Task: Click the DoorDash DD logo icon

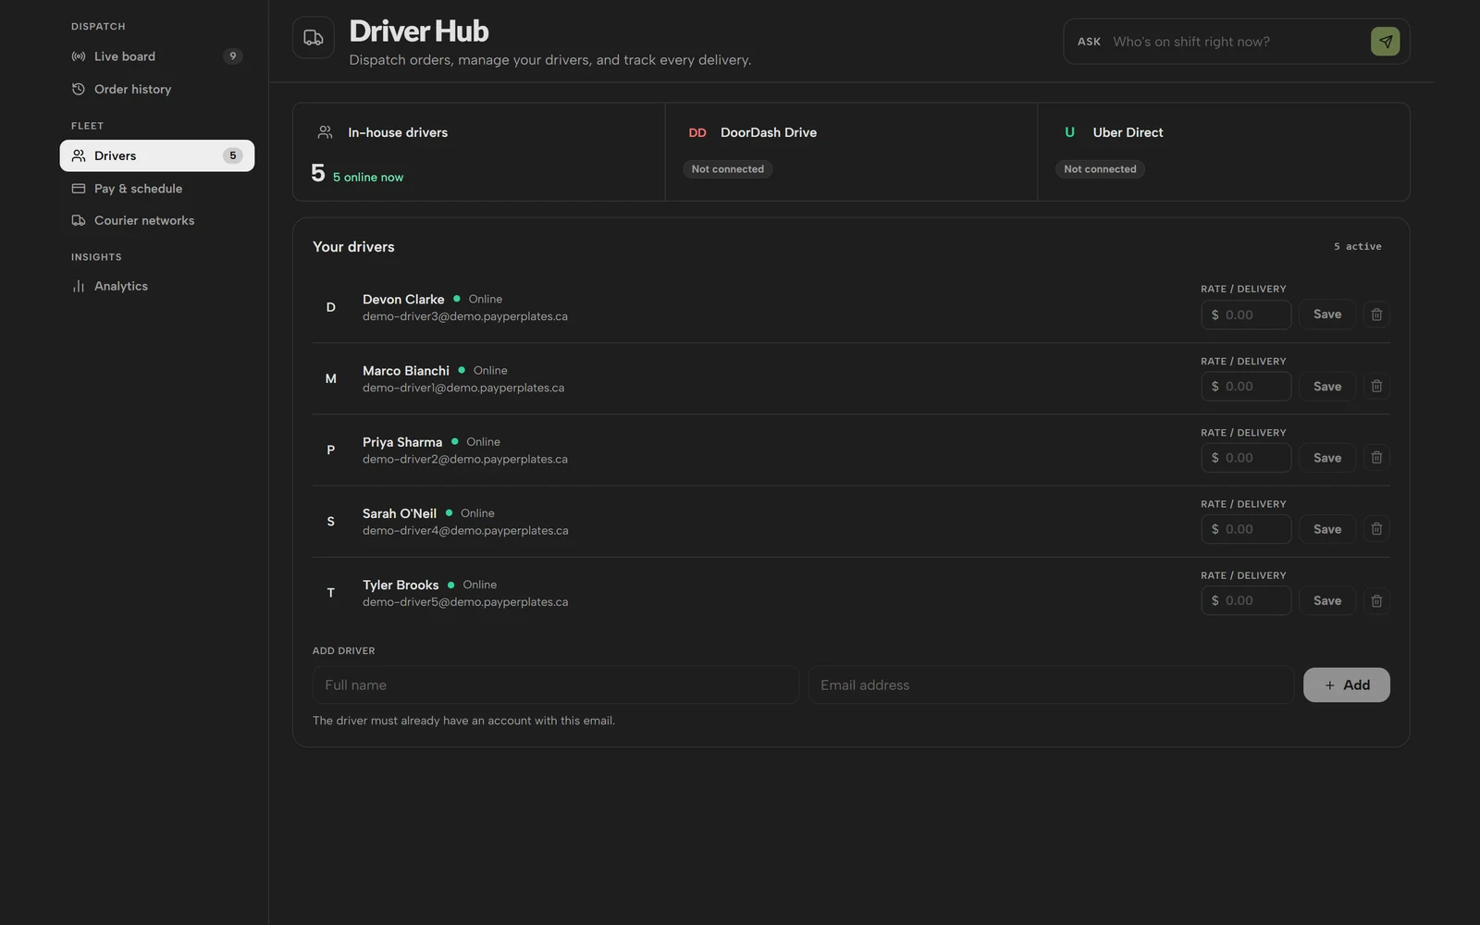Action: click(697, 132)
